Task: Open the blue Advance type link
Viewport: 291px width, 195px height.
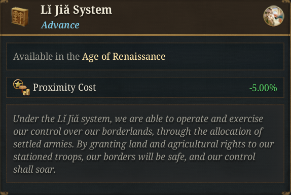Action: point(60,25)
